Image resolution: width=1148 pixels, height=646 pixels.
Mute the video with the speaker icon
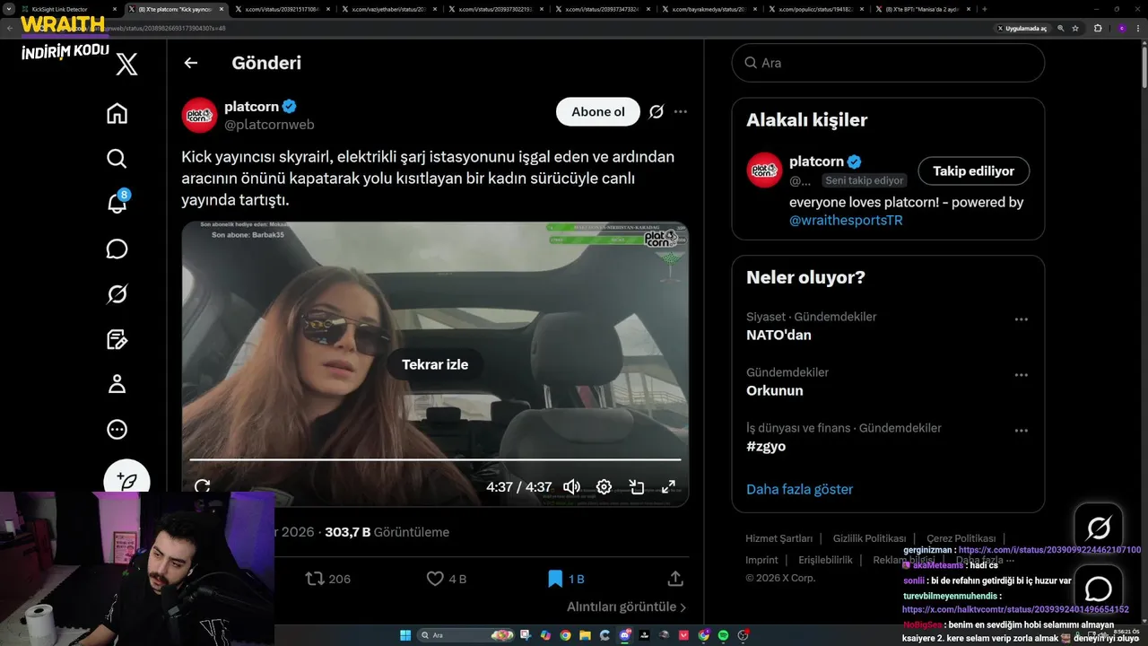click(572, 486)
